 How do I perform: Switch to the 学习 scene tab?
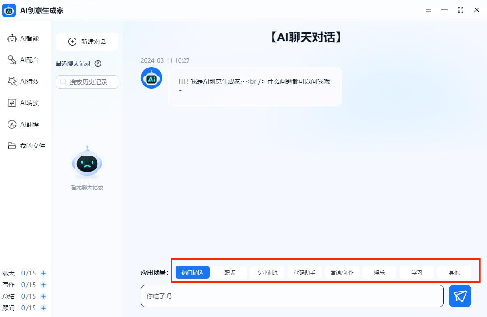[x=416, y=272]
